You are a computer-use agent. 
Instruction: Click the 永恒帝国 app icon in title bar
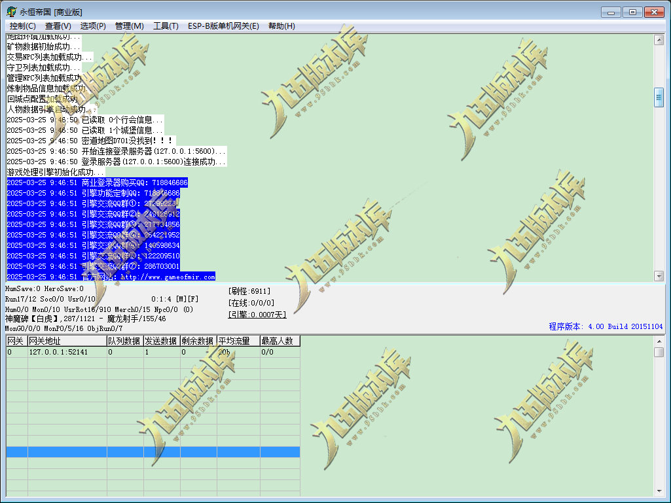(12, 12)
